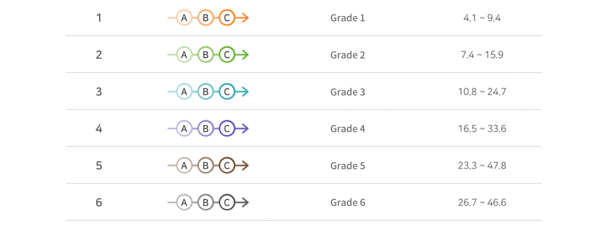The width and height of the screenshot is (606, 226).
Task: Click the green B circle in row 2
Action: pyautogui.click(x=206, y=55)
